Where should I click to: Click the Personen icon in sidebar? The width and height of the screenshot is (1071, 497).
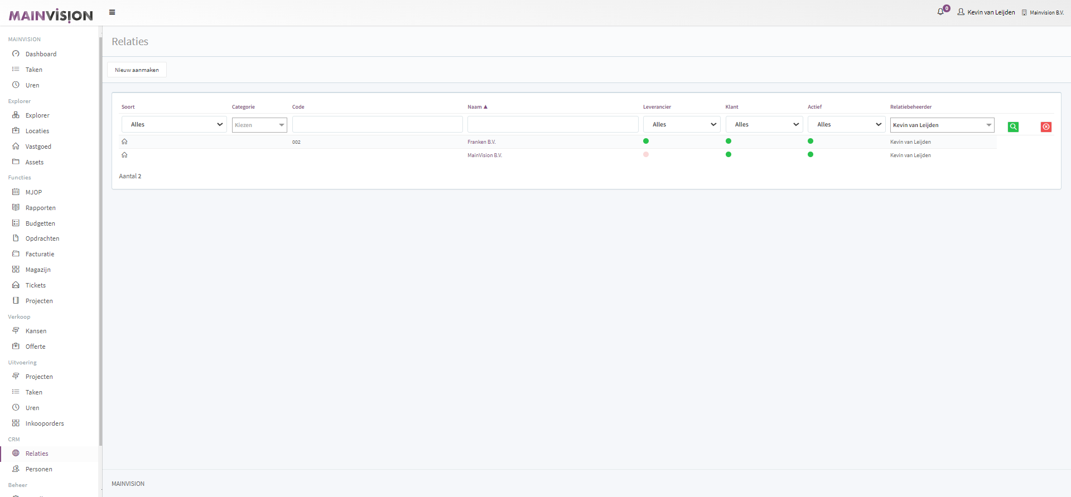click(16, 469)
